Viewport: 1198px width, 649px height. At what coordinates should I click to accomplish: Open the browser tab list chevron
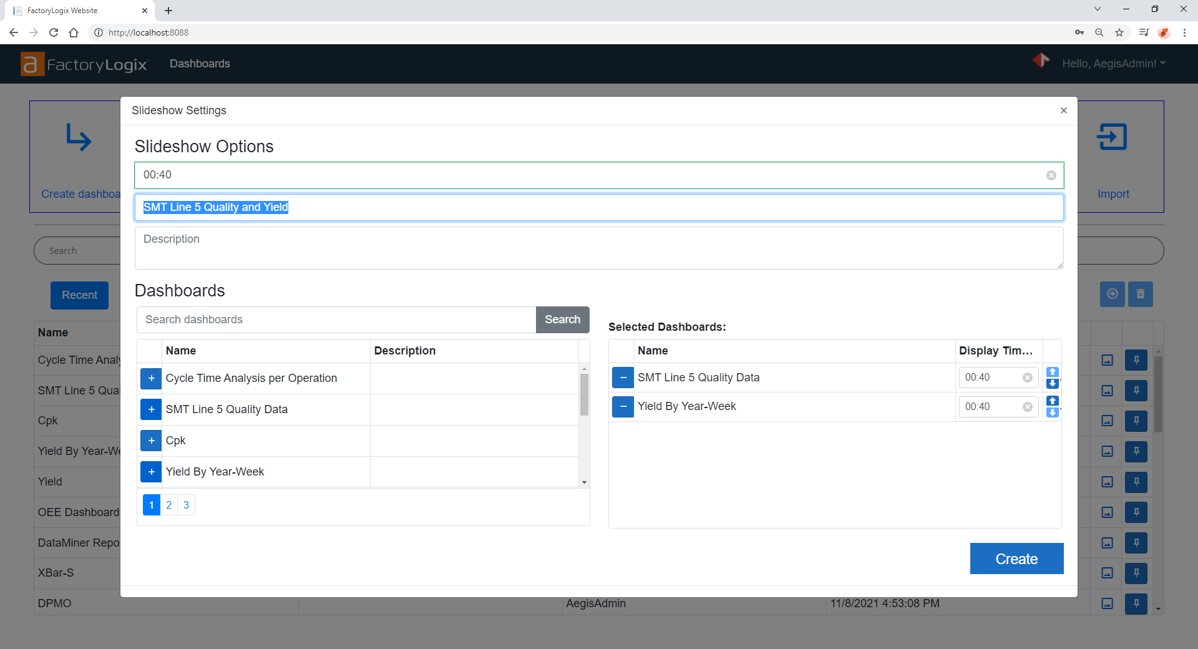point(1097,9)
